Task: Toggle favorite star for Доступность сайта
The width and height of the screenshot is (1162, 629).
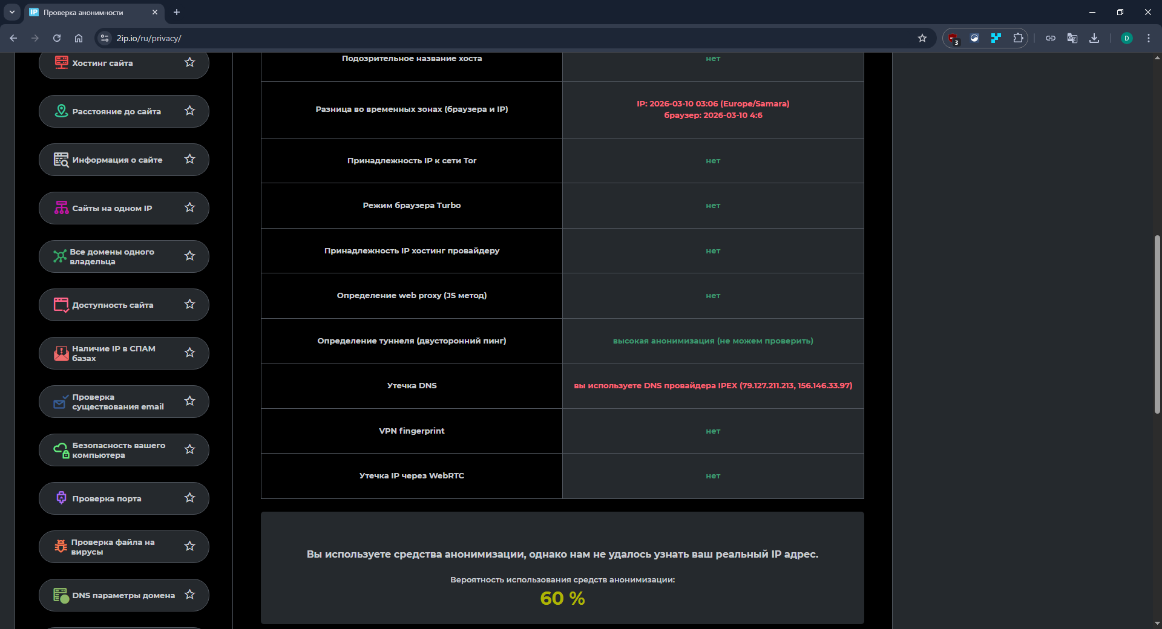Action: (x=190, y=304)
